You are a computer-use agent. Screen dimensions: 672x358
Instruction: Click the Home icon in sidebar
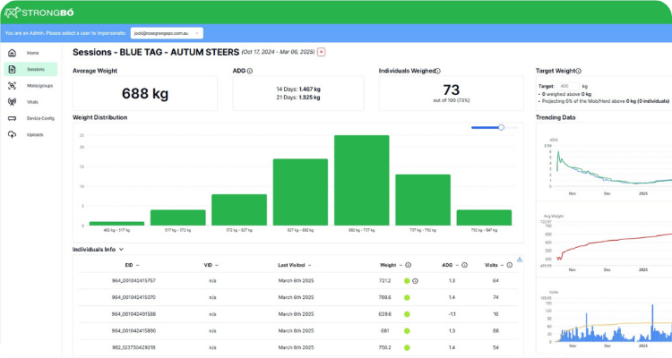[x=12, y=53]
